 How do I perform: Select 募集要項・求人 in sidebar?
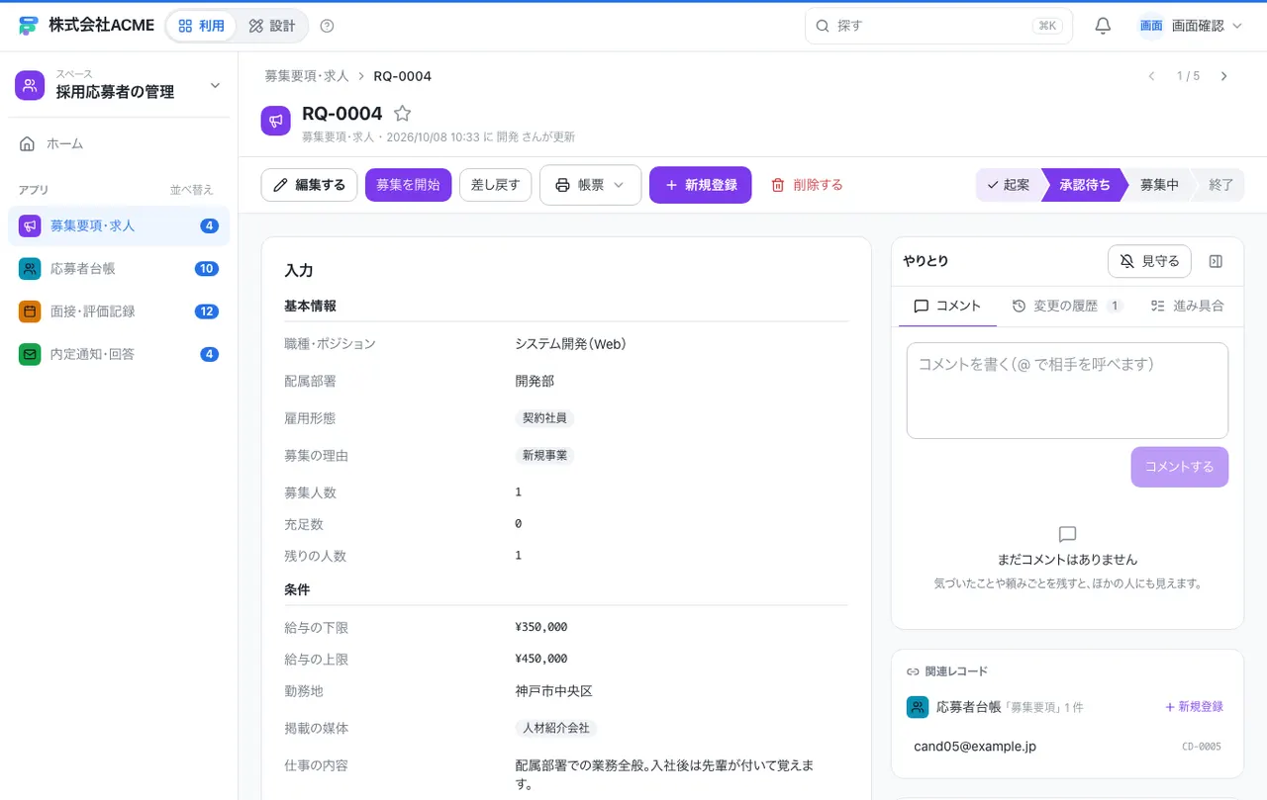click(x=119, y=225)
